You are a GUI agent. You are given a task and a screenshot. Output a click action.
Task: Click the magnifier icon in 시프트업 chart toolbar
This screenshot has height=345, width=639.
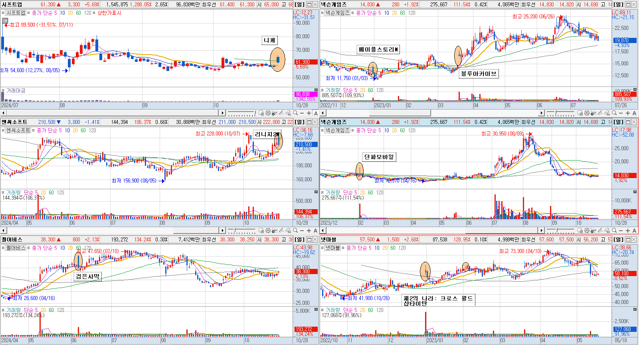pyautogui.click(x=295, y=113)
